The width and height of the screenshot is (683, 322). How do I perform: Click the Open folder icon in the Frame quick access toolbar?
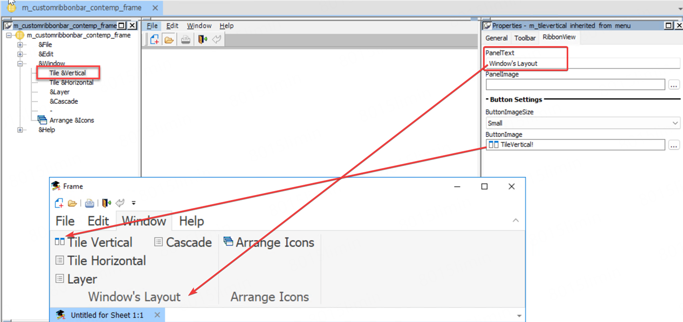pyautogui.click(x=72, y=203)
